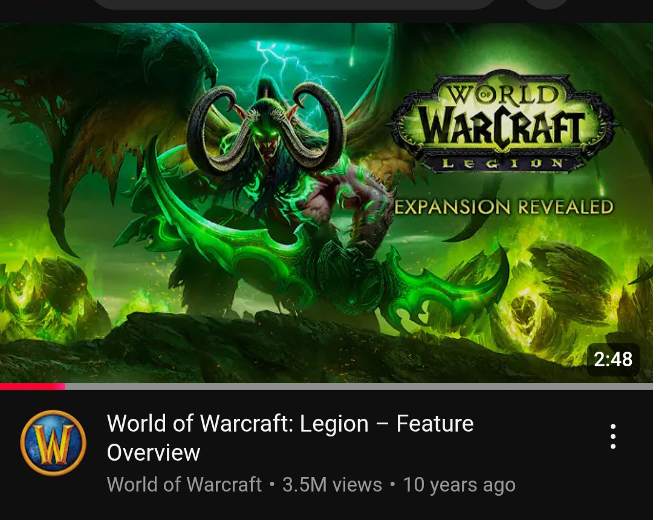653x520 pixels.
Task: Open the Legion Feature Overview video title
Action: [290, 438]
